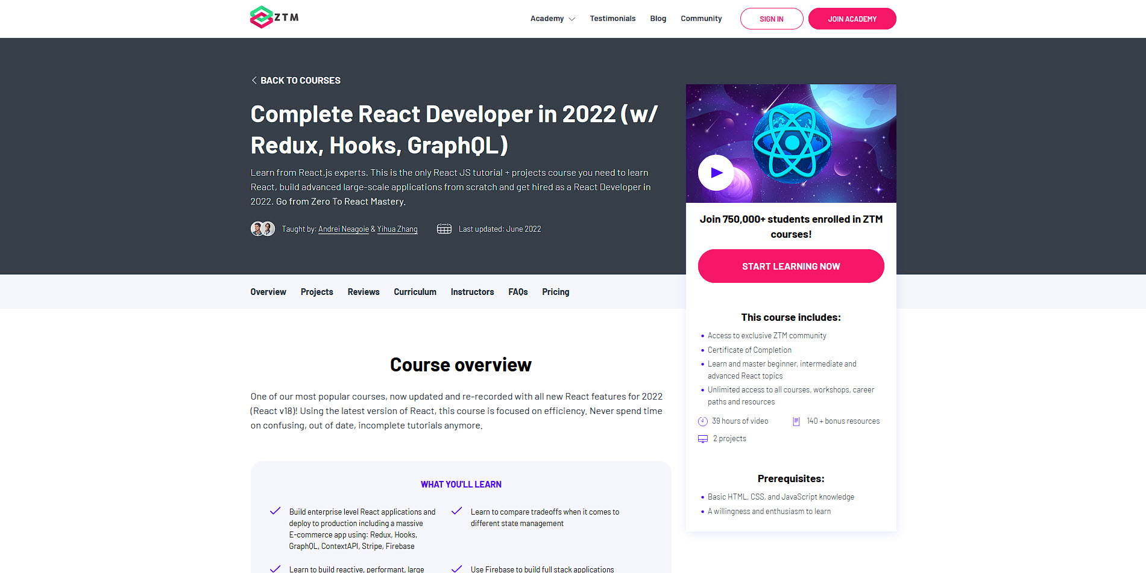Go to the Blog page

pos(658,19)
